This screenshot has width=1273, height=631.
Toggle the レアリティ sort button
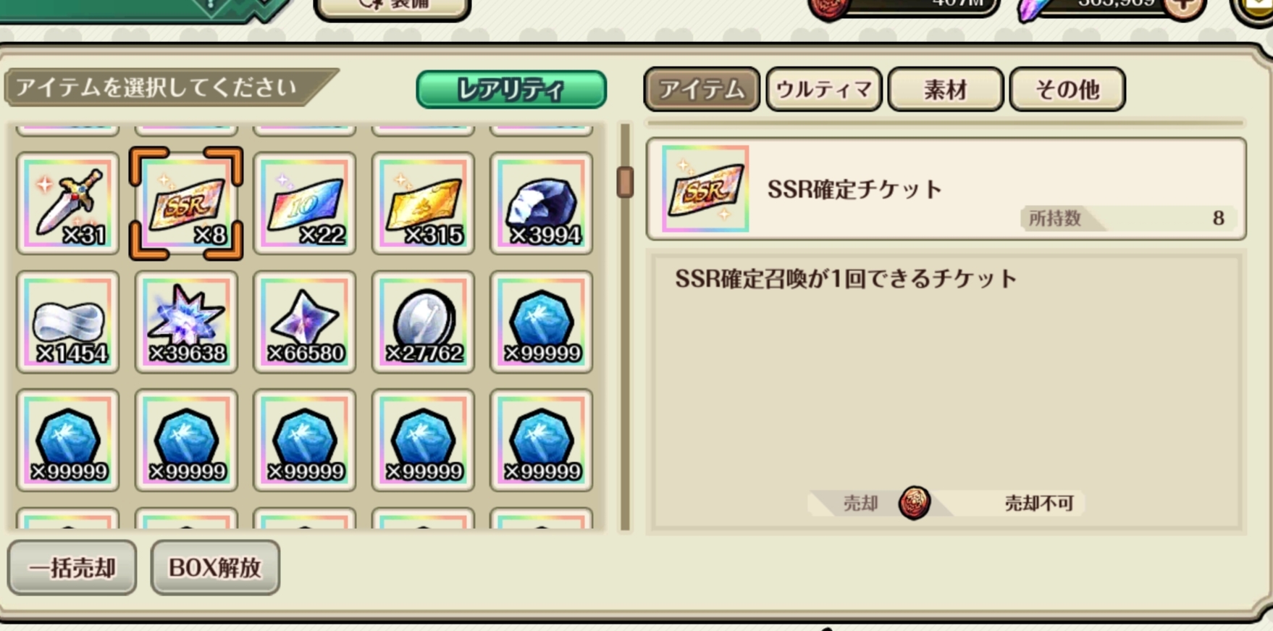[x=511, y=89]
